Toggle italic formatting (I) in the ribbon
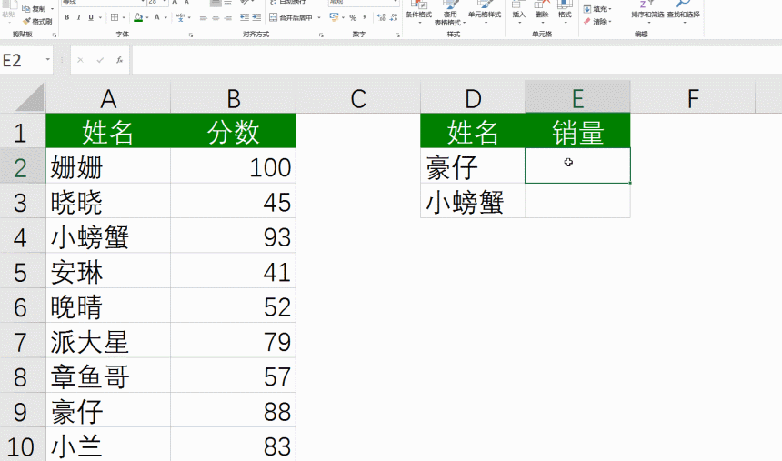Screen dimensions: 782x461 click(x=79, y=17)
